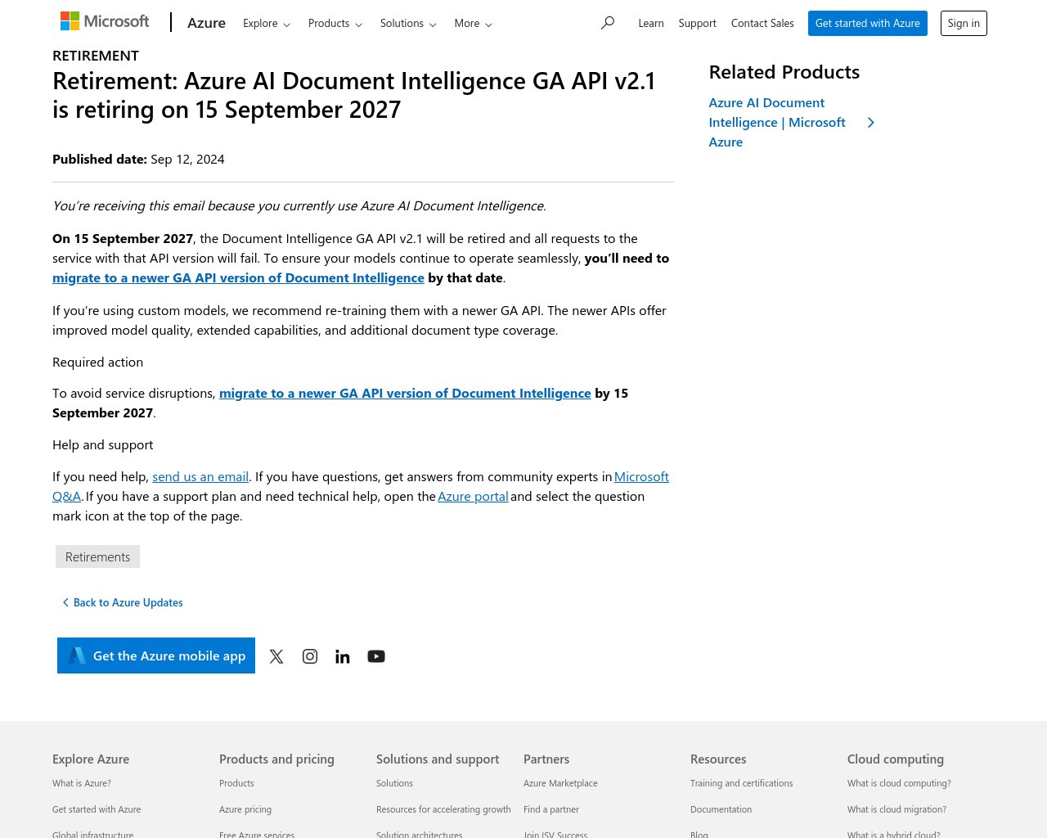Image resolution: width=1047 pixels, height=838 pixels.
Task: Expand the Explore navigation dropdown
Action: coord(267,23)
